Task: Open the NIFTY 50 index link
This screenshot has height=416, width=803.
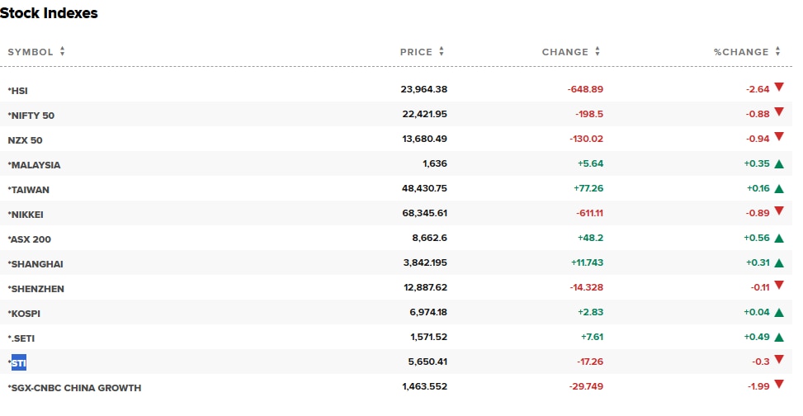Action: coord(31,116)
